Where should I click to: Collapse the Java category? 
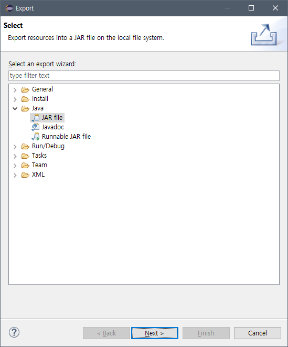(x=15, y=108)
